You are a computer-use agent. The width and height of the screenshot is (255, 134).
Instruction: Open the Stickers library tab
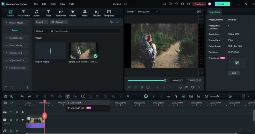pos(97,13)
